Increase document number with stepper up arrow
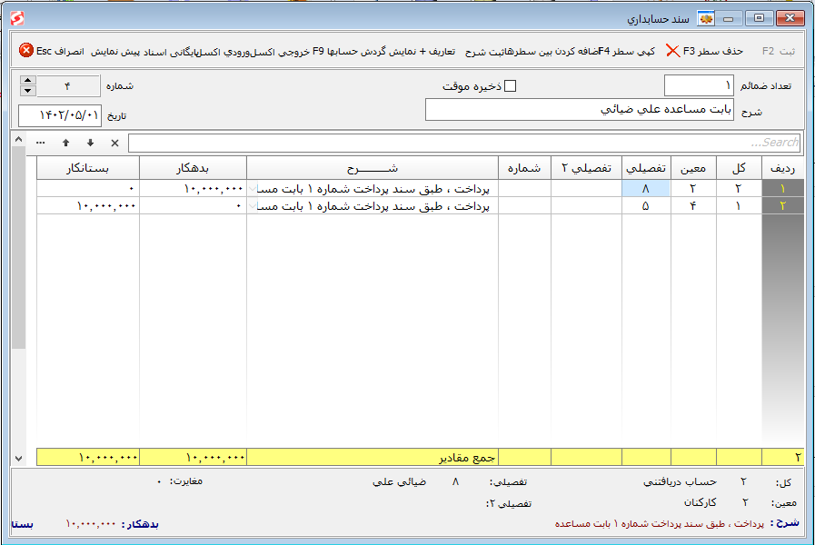Viewport: 815px width, 545px height. (28, 80)
